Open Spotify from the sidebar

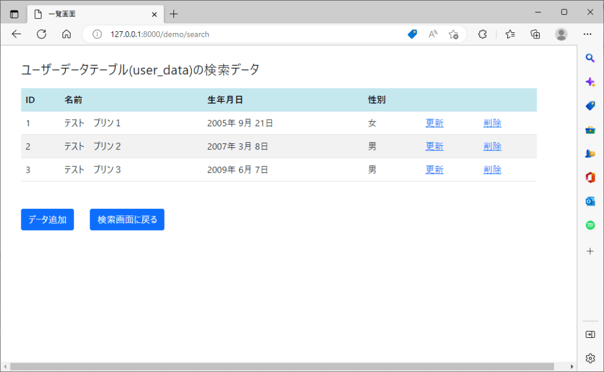[x=590, y=225]
